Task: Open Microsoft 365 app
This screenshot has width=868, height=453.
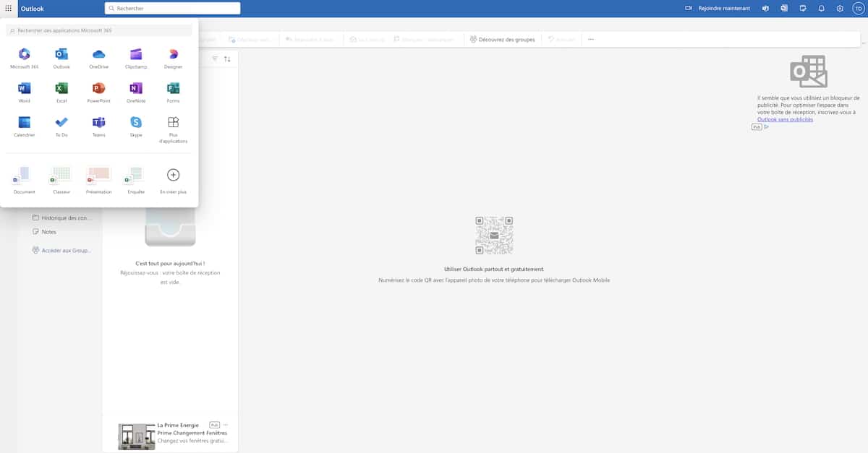Action: [x=24, y=59]
